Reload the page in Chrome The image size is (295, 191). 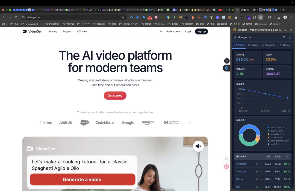pyautogui.click(x=16, y=17)
